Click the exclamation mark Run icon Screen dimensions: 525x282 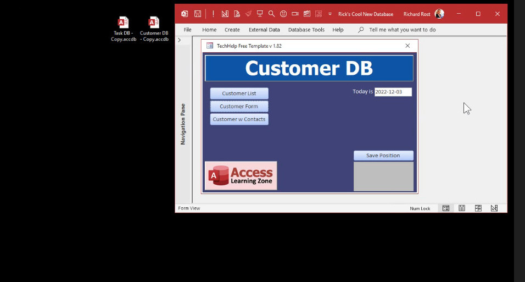click(213, 14)
